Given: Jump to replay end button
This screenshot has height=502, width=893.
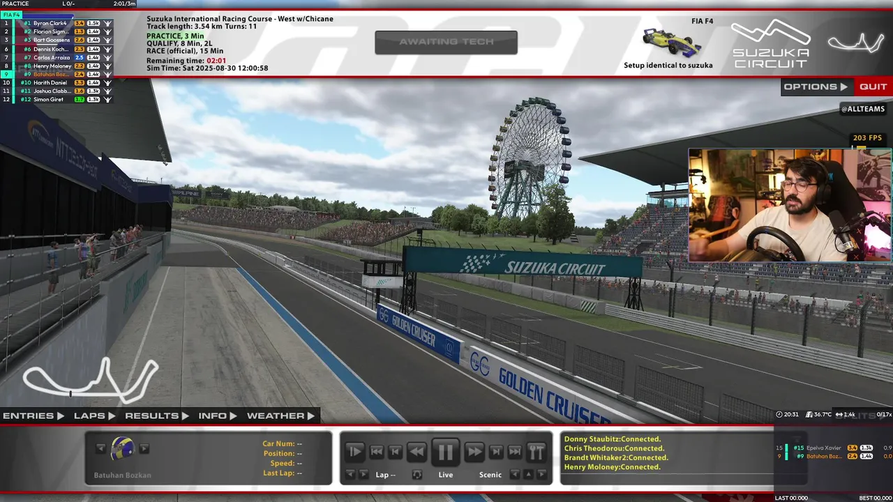Looking at the screenshot, I should 515,452.
